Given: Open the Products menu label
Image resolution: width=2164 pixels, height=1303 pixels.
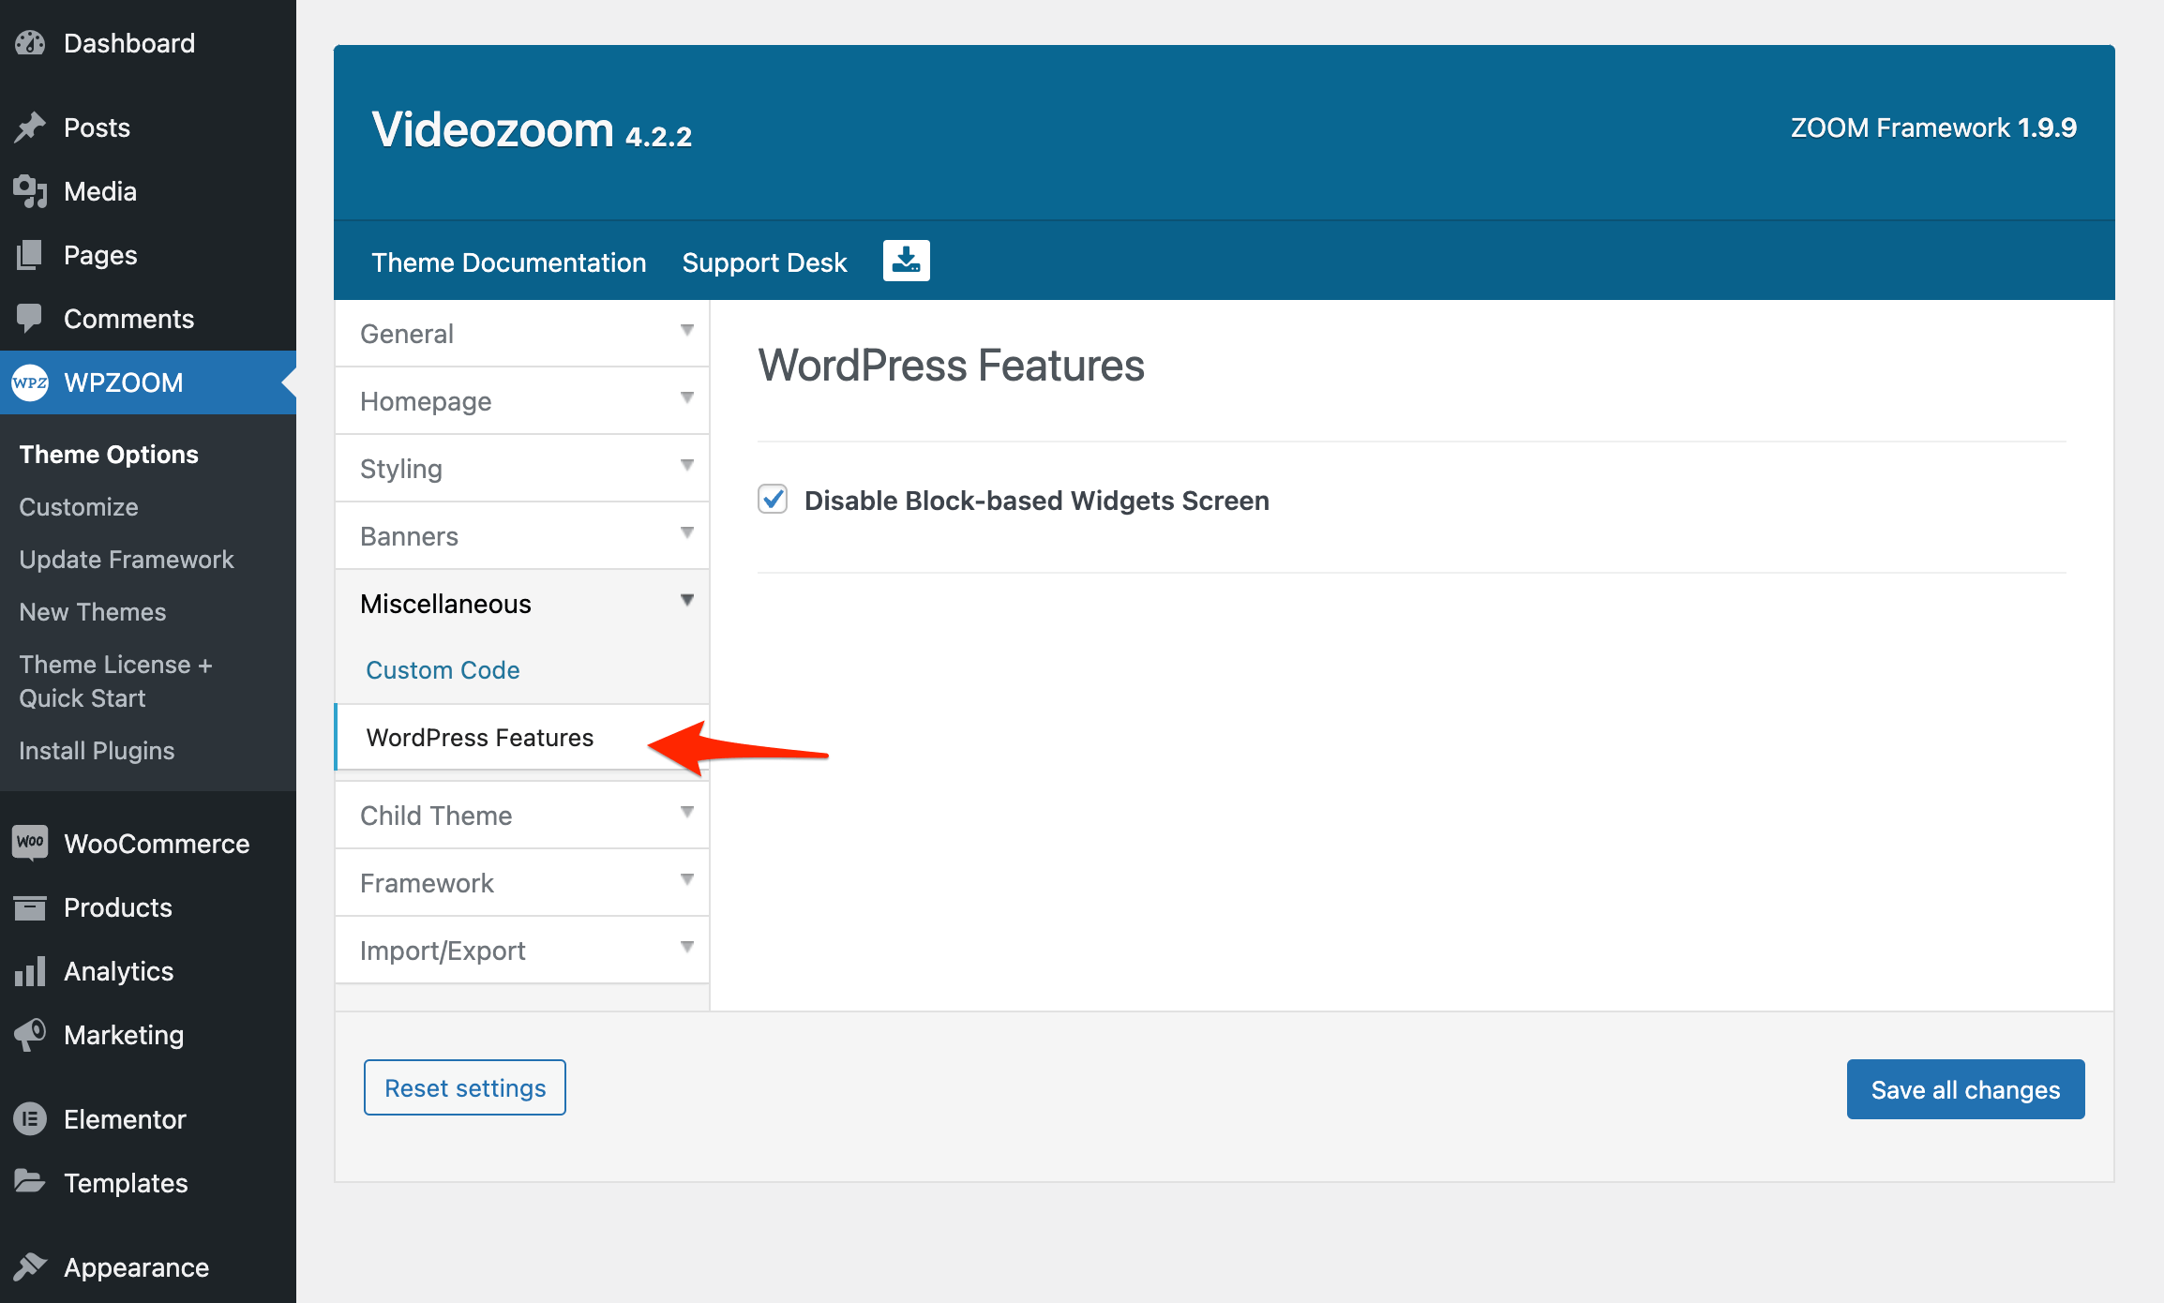Looking at the screenshot, I should click(x=118, y=907).
